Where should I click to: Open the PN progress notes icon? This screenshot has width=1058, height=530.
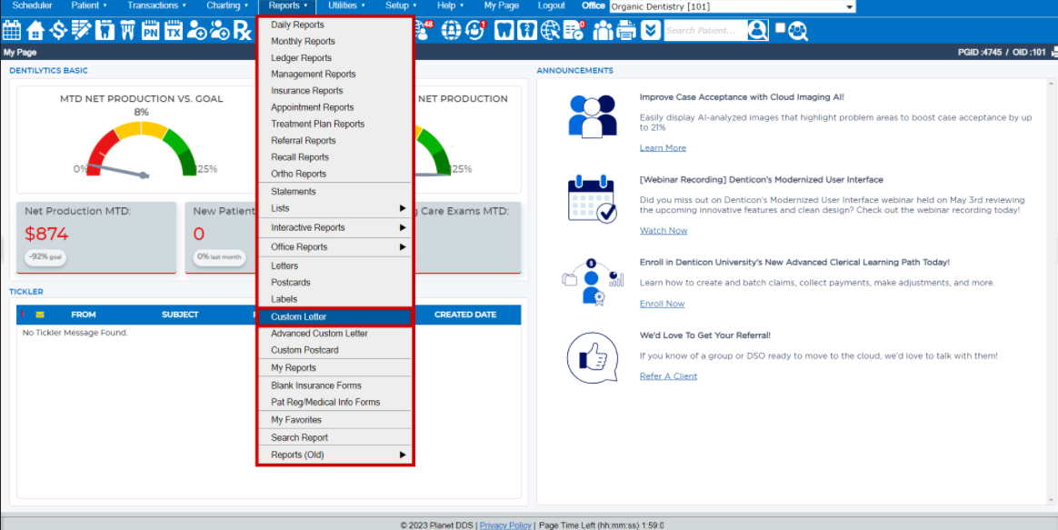[x=151, y=30]
